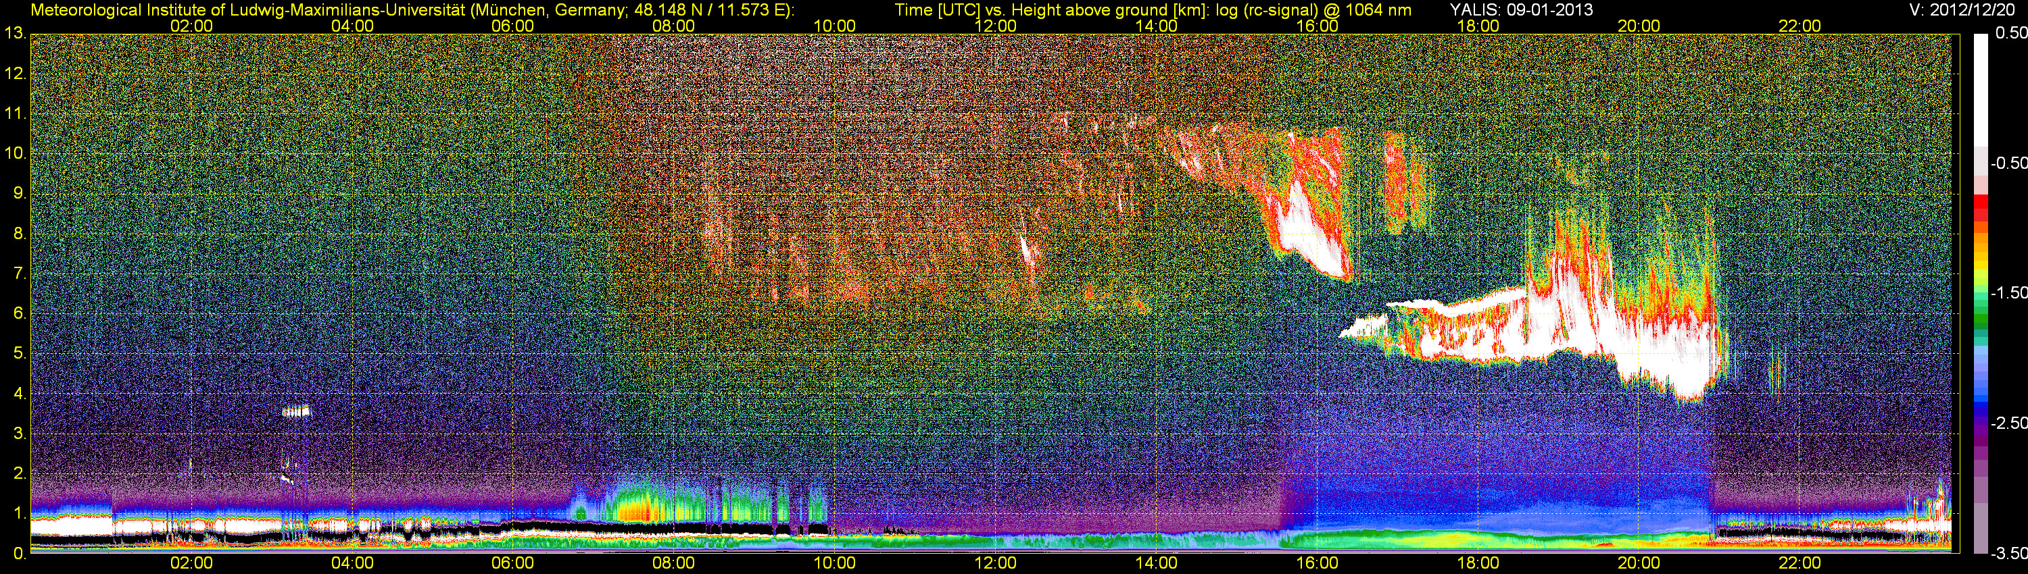Click the 12:00 label on the bottom time axis
Viewport: 2028px width, 574px height.
point(995,563)
